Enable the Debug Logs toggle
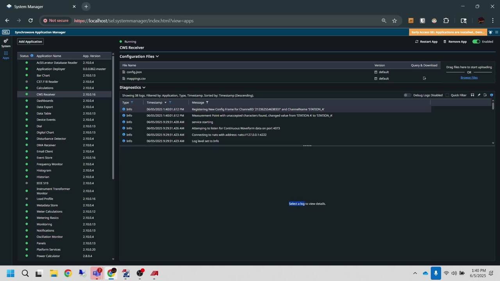Image resolution: width=500 pixels, height=281 pixels. (407, 95)
